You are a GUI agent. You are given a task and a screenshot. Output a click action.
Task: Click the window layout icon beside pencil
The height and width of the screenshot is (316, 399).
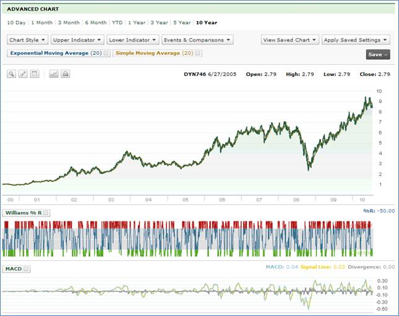pyautogui.click(x=35, y=74)
